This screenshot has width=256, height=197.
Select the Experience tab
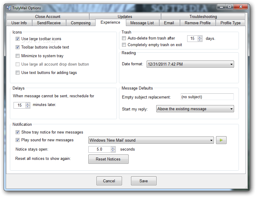[110, 22]
